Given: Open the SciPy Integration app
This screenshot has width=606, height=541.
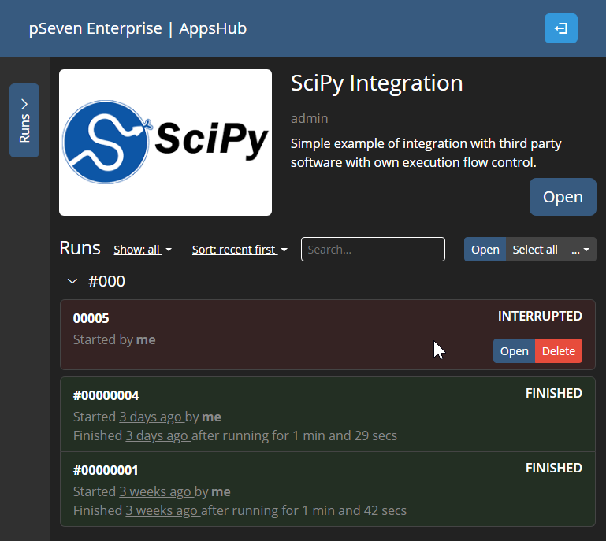Looking at the screenshot, I should [x=562, y=197].
